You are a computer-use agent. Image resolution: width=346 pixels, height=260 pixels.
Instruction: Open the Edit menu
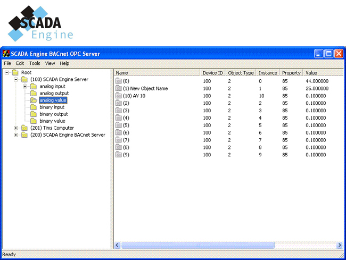(20, 63)
